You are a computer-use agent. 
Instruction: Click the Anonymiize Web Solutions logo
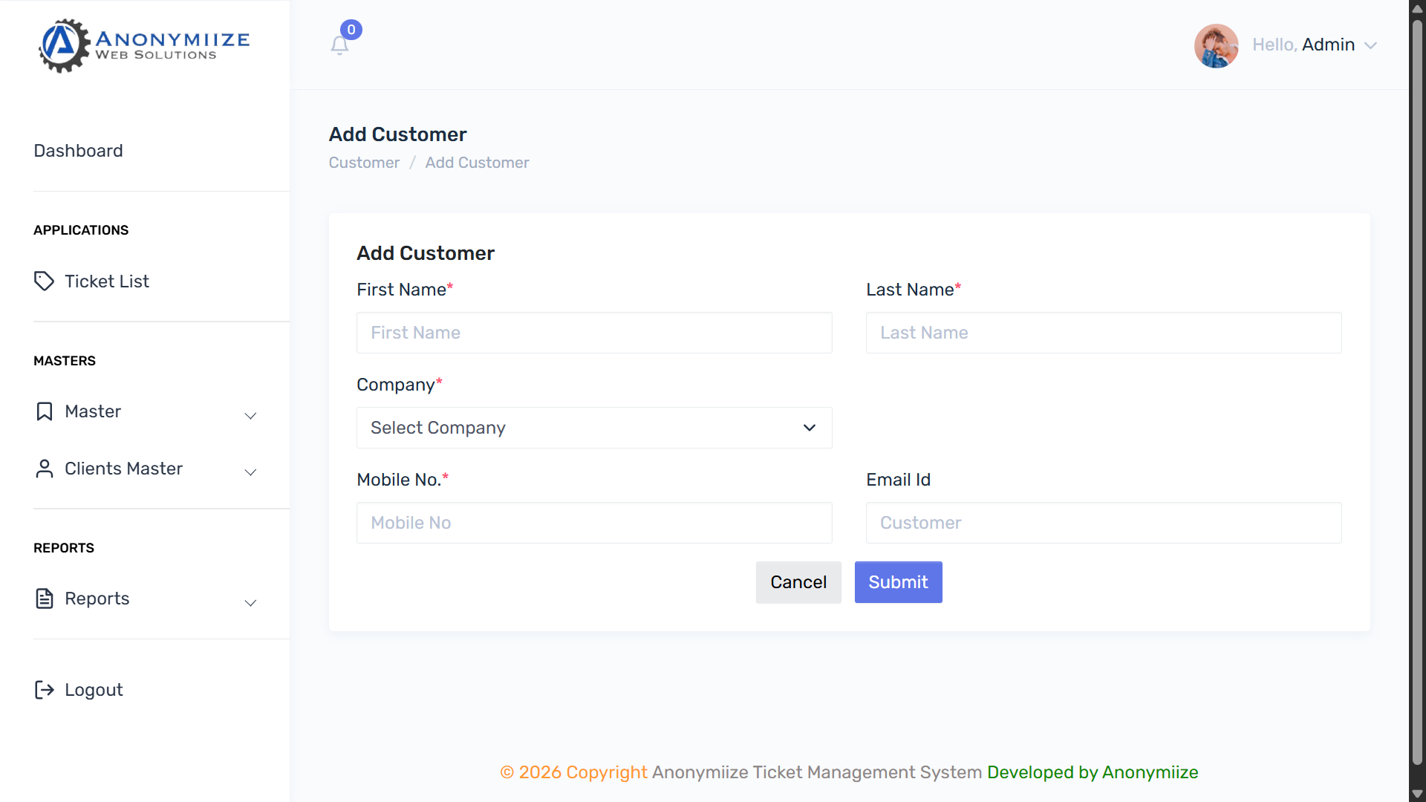(x=144, y=45)
